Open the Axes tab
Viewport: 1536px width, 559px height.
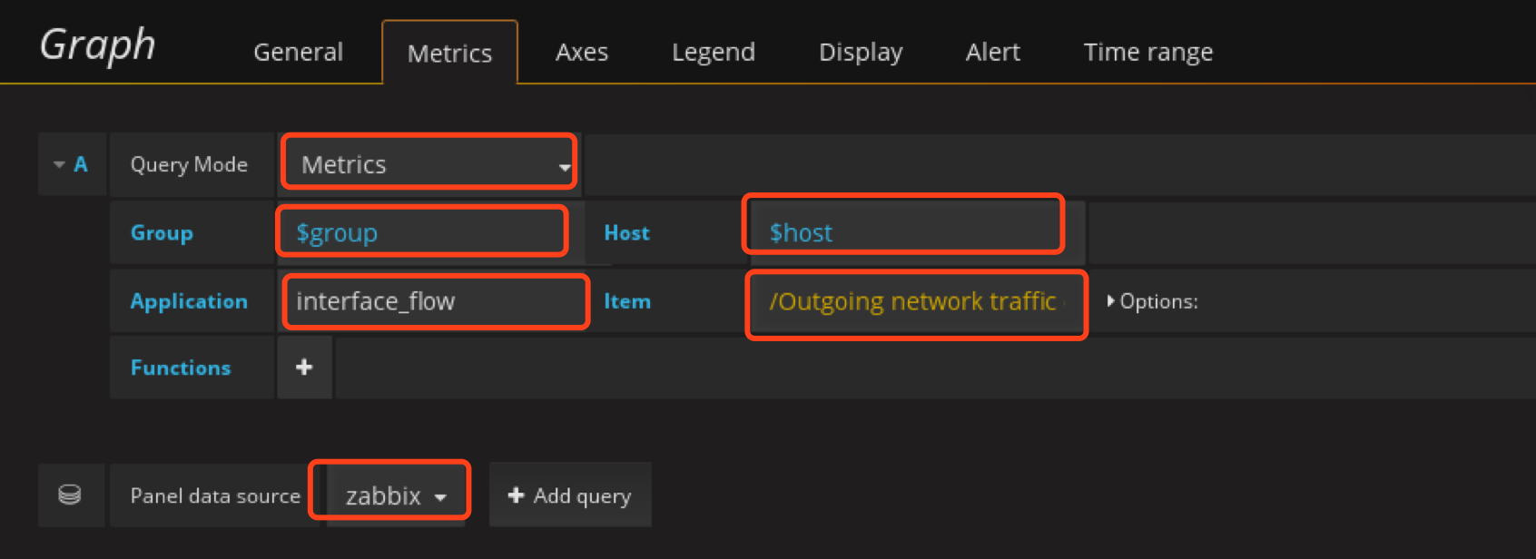click(x=581, y=53)
